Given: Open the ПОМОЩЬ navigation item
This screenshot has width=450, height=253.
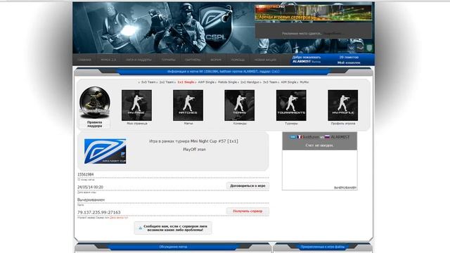Looking at the screenshot, I should pyautogui.click(x=238, y=60).
